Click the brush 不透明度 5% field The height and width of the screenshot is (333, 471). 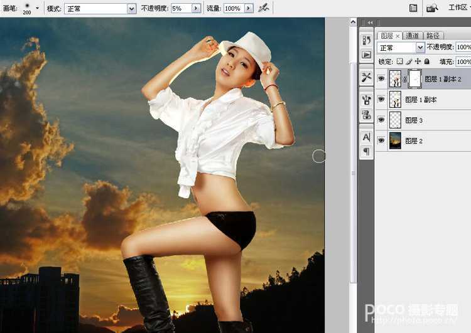pos(181,8)
